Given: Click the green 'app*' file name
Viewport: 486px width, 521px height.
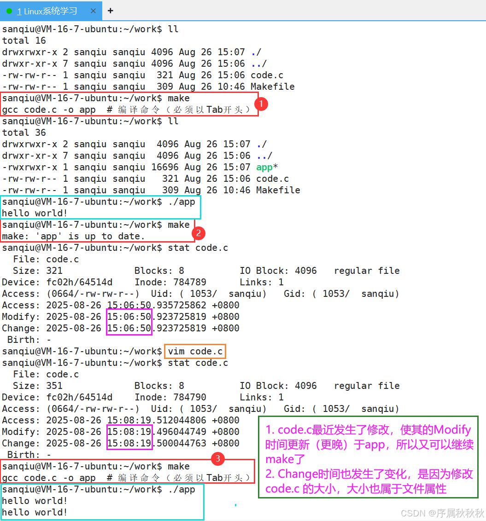Looking at the screenshot, I should pos(267,167).
